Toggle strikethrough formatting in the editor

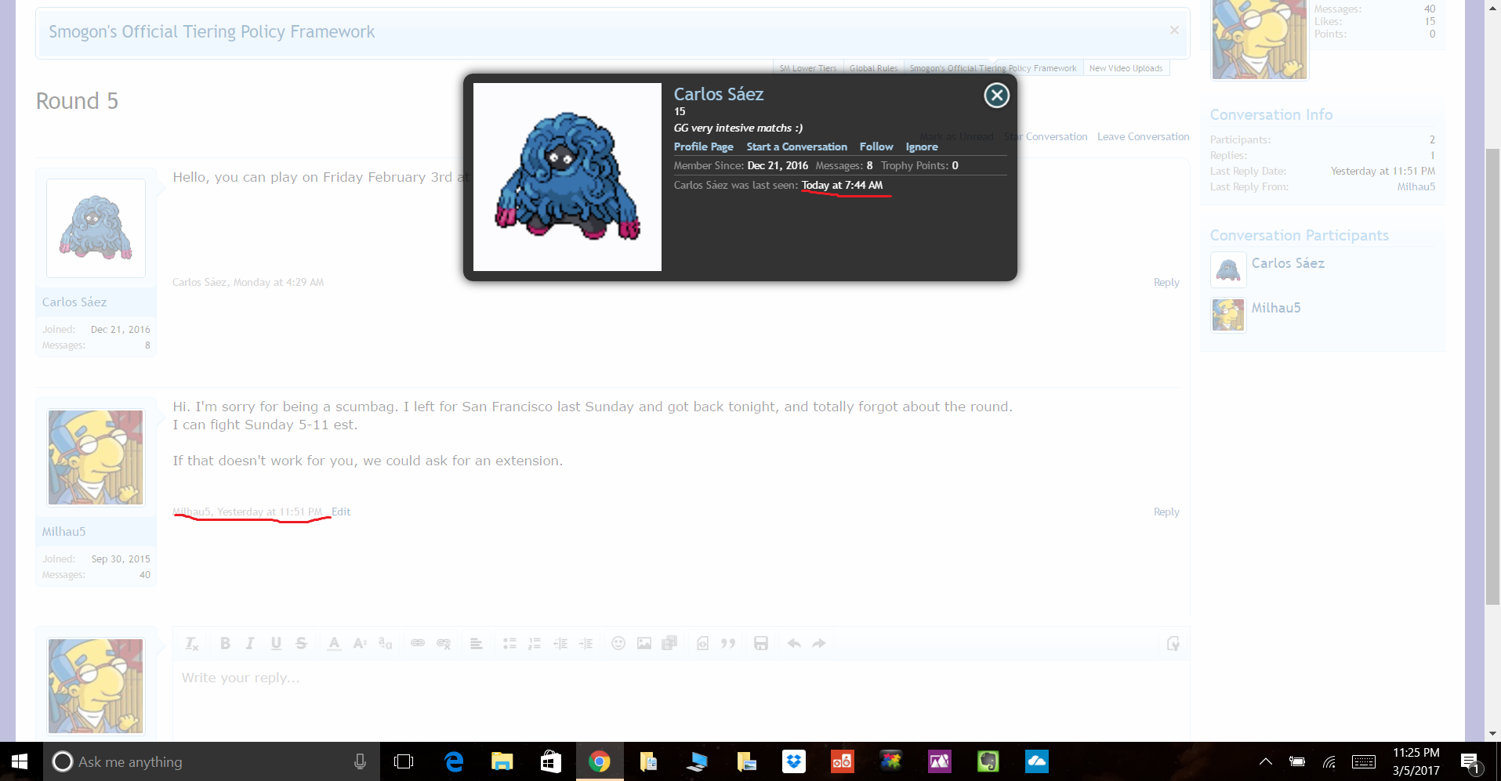tap(301, 643)
